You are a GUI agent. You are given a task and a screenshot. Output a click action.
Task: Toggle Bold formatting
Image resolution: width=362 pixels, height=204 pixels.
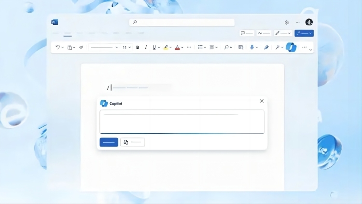point(138,47)
